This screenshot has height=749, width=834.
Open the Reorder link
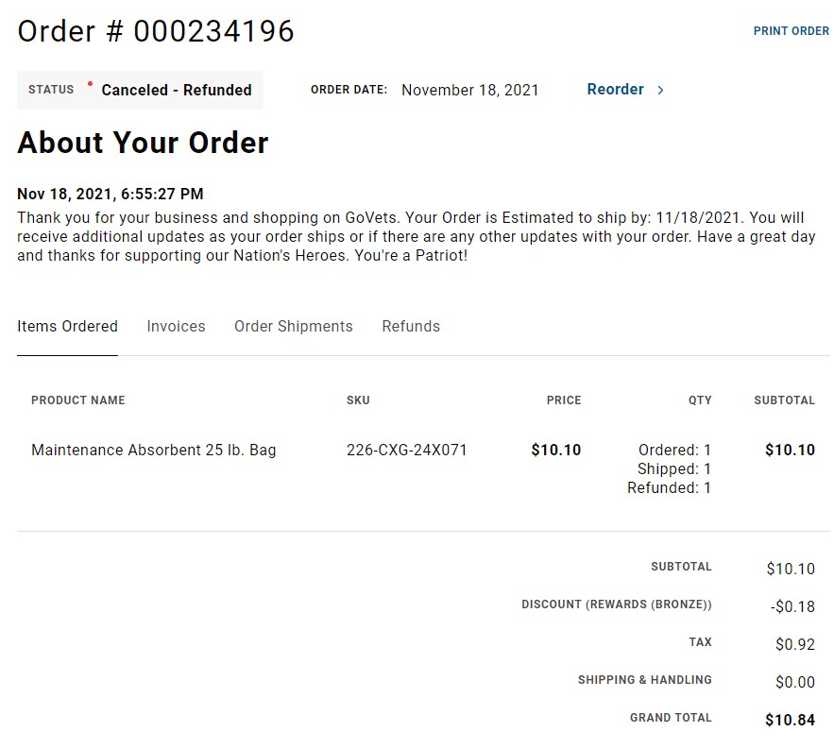616,90
